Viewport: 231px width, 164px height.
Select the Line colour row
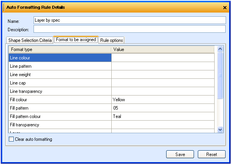click(x=60, y=58)
